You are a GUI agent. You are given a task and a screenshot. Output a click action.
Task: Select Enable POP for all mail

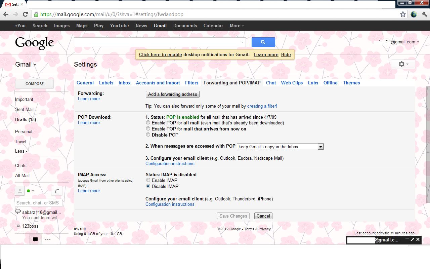148,123
